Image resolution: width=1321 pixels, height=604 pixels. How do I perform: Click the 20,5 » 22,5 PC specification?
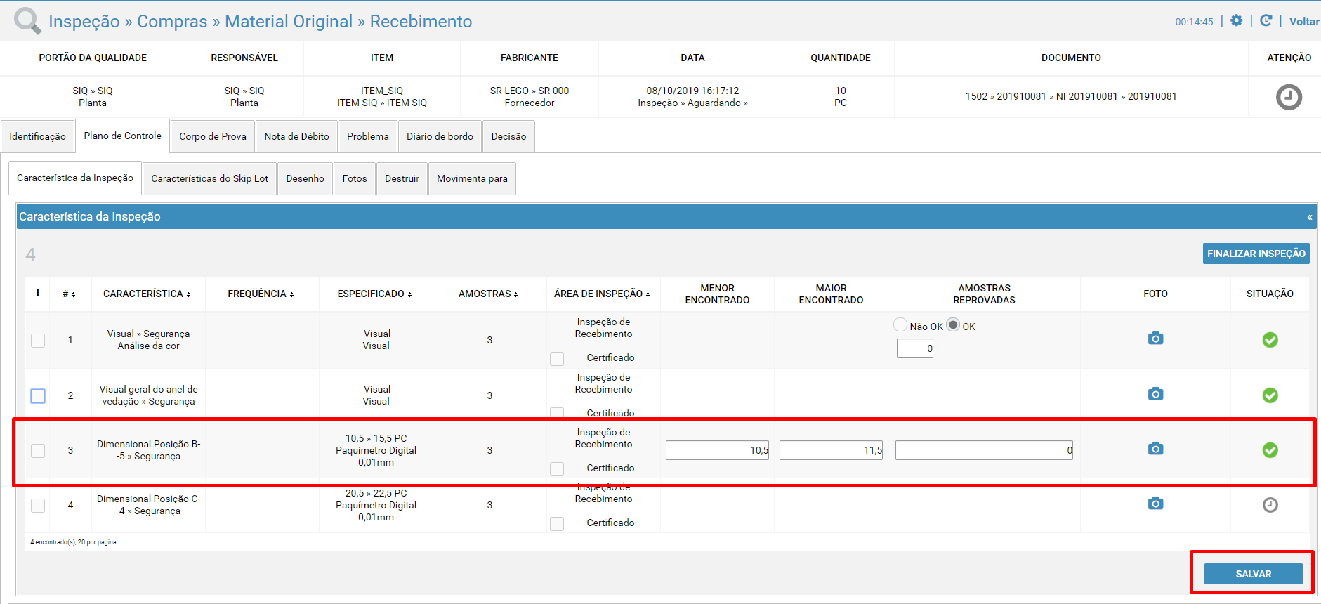tap(376, 493)
